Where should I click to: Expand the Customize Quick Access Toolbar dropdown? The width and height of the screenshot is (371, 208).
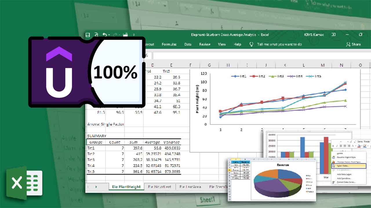click(134, 35)
